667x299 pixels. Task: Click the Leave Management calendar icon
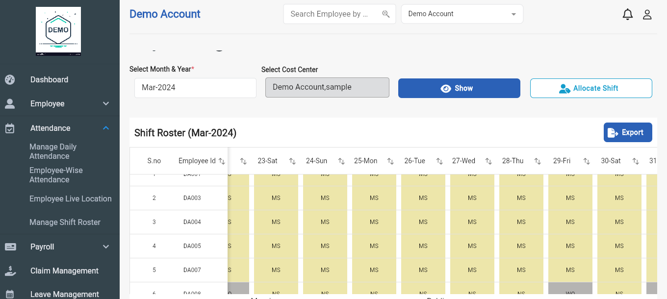(10, 294)
